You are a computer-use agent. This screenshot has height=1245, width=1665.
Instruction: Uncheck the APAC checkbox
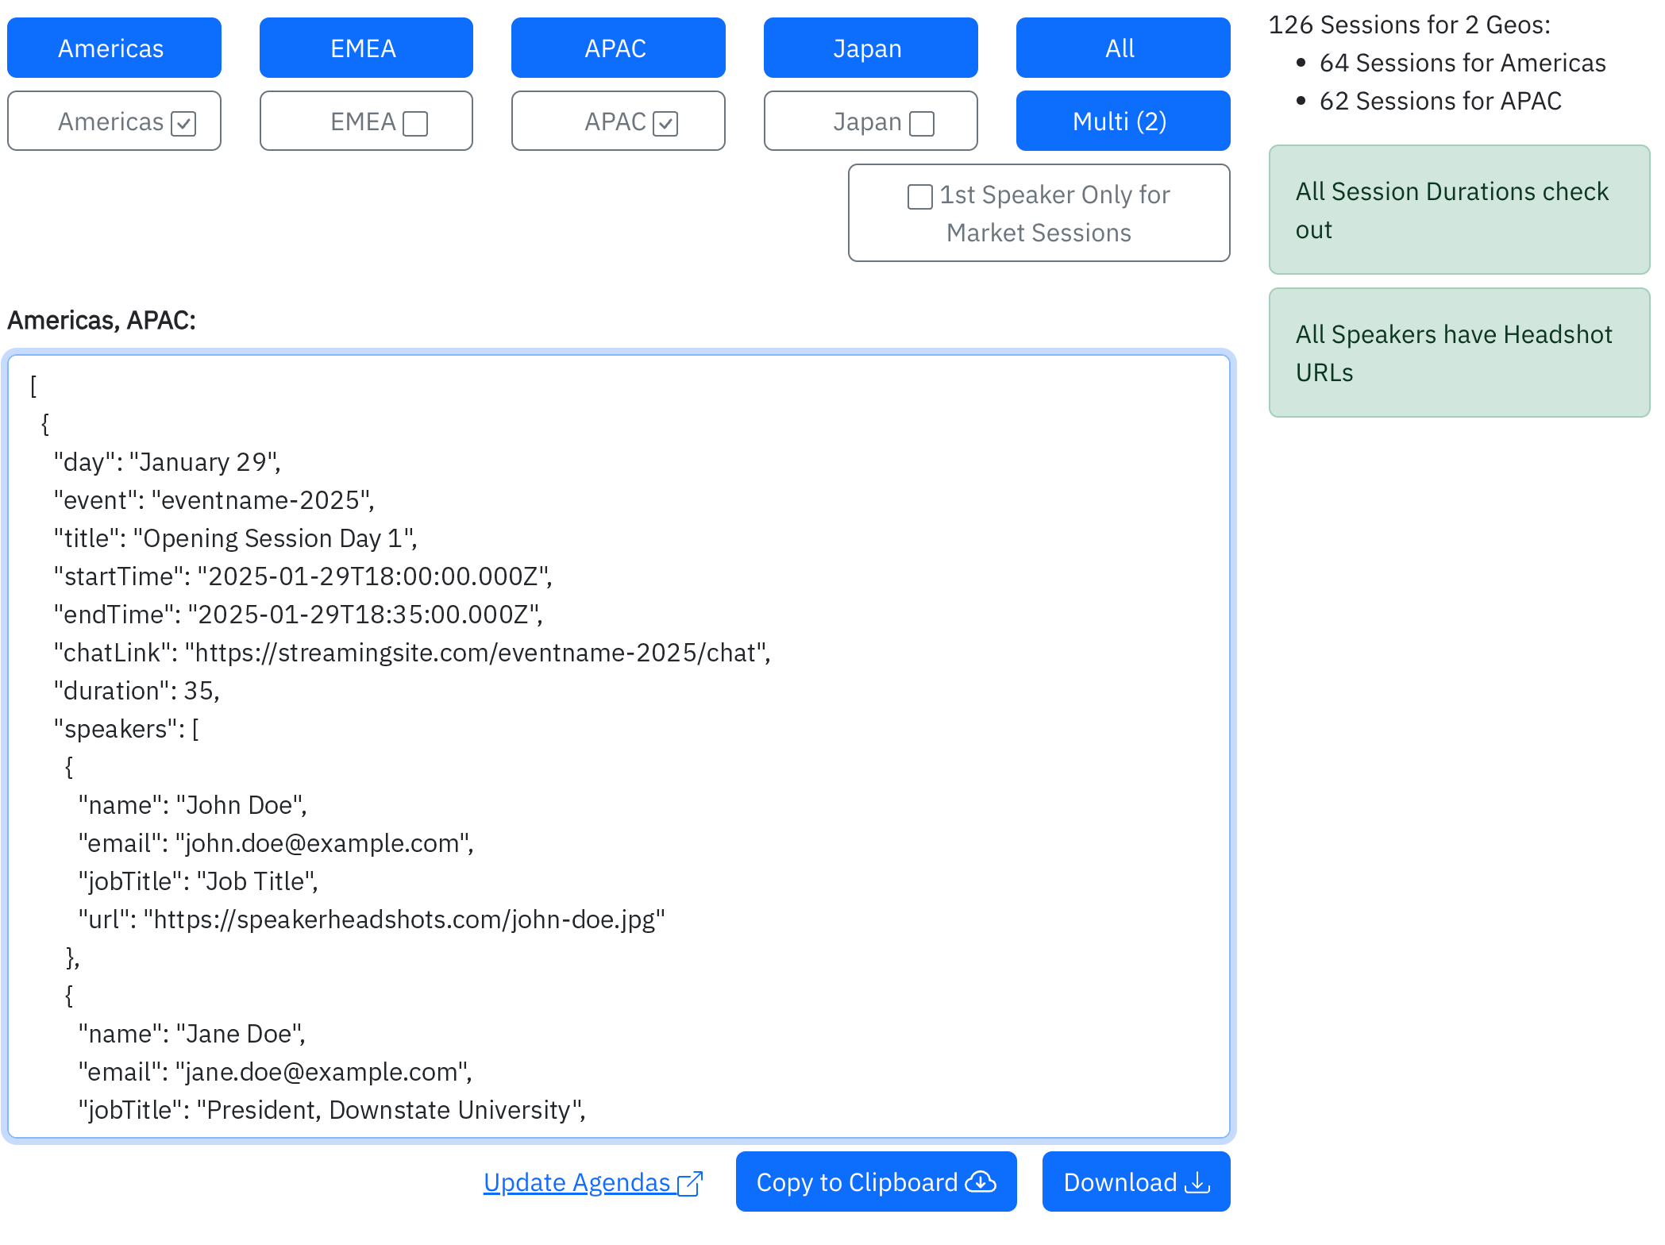(x=665, y=123)
